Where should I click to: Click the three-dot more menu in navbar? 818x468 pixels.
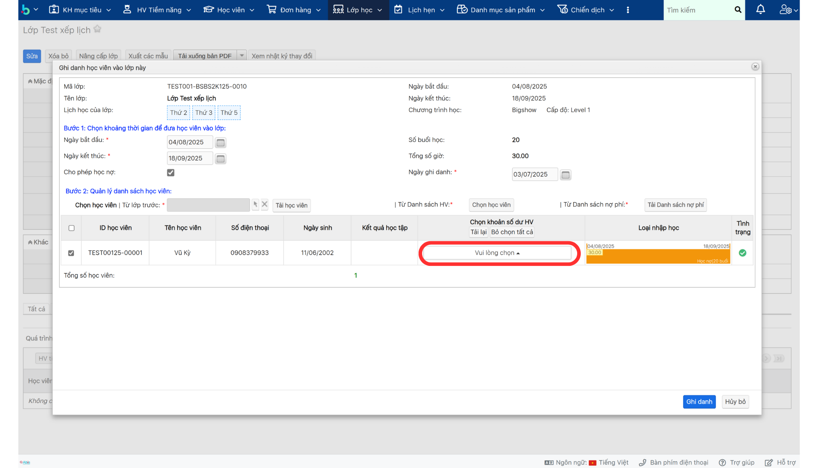(x=628, y=10)
